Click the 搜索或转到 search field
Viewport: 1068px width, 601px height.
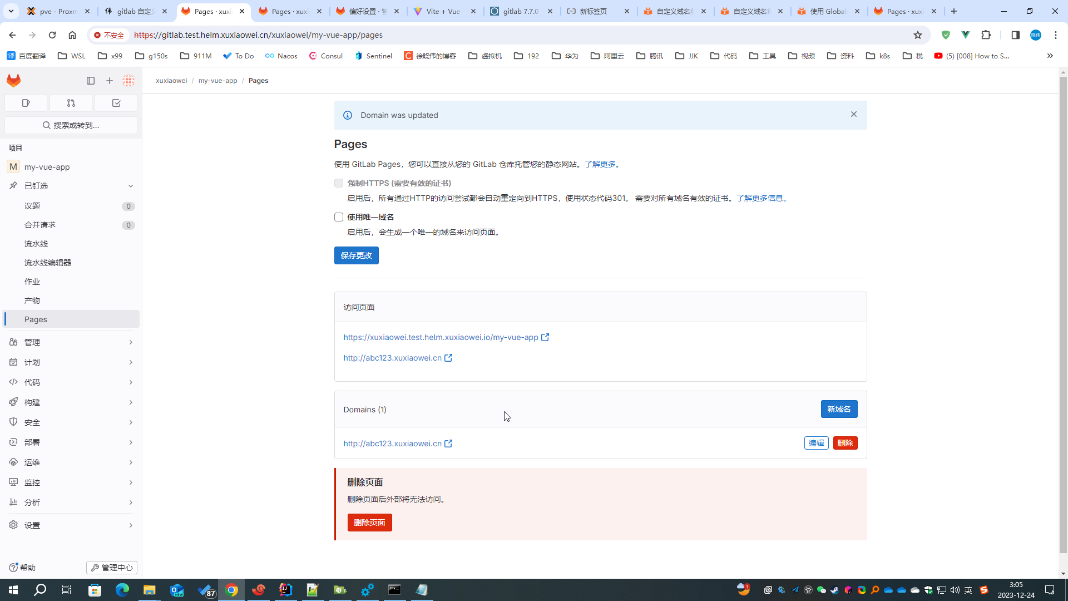(x=71, y=125)
